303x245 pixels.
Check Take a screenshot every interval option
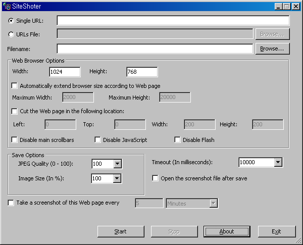tap(11, 203)
